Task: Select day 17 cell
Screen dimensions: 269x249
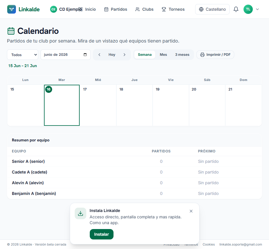Action: [x=98, y=105]
